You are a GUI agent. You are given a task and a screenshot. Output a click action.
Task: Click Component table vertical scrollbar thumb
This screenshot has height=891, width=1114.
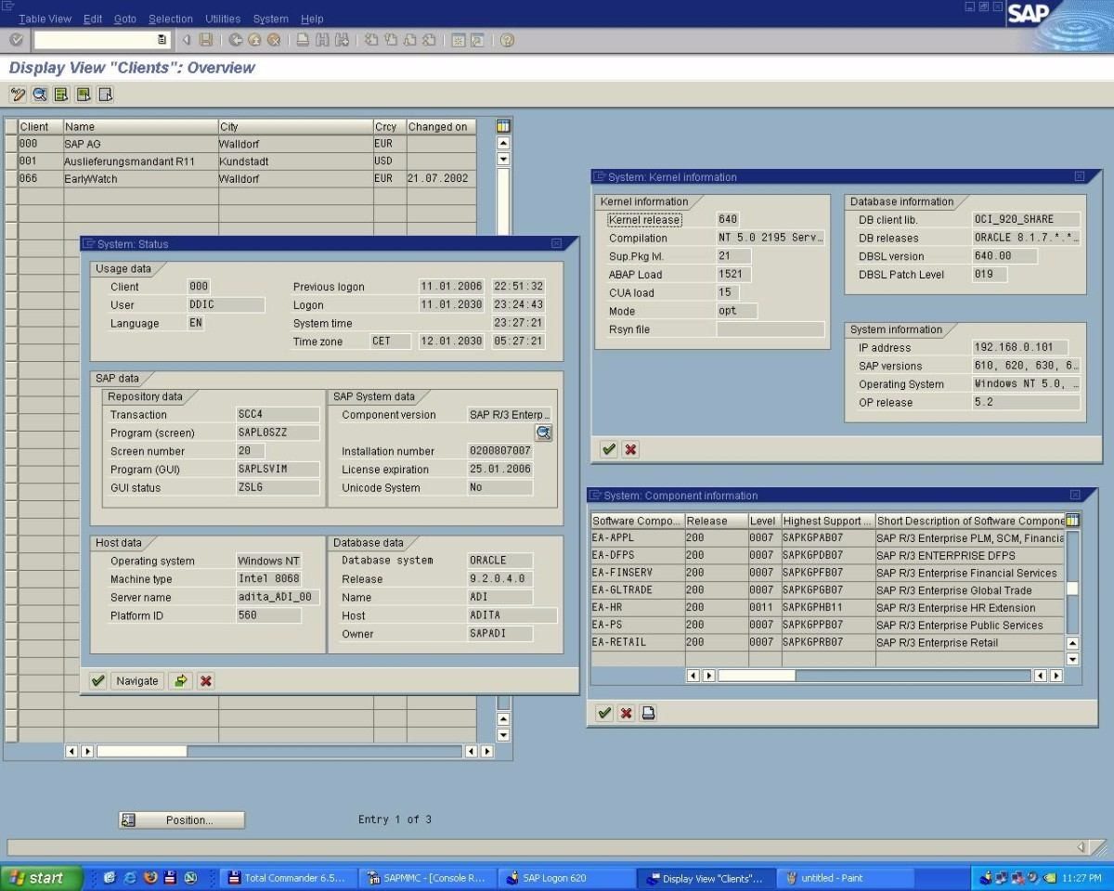pos(1072,588)
